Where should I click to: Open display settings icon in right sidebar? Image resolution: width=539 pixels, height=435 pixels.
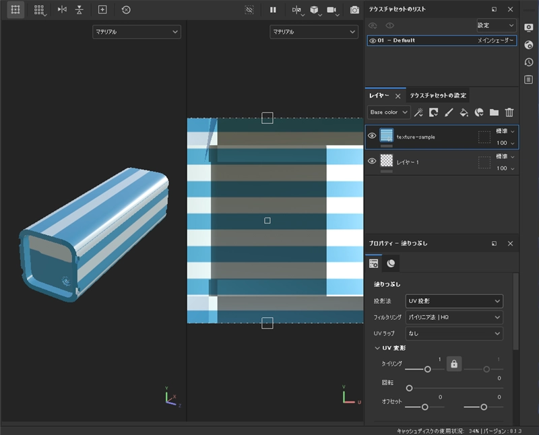point(529,28)
